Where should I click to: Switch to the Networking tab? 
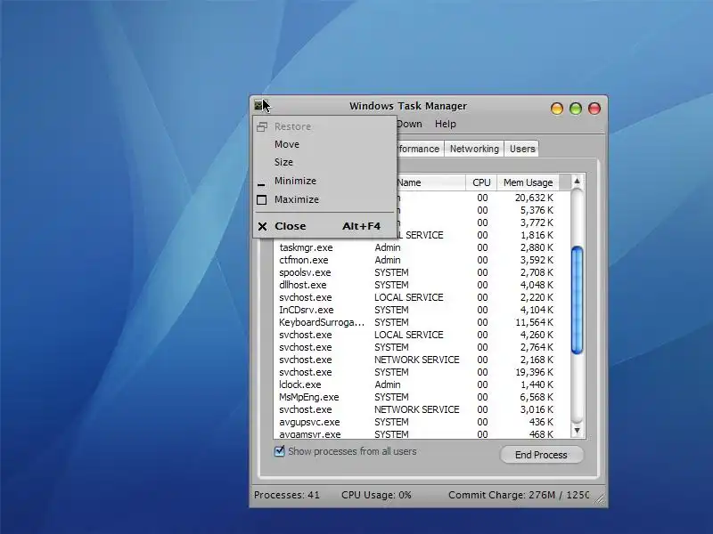tap(474, 149)
